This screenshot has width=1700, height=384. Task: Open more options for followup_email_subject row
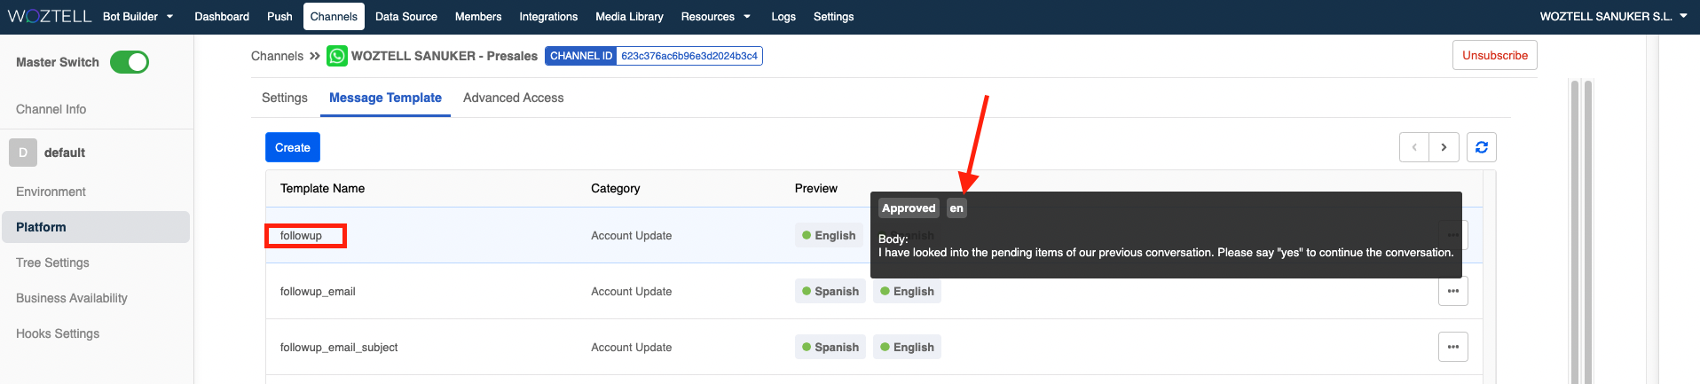(1453, 347)
